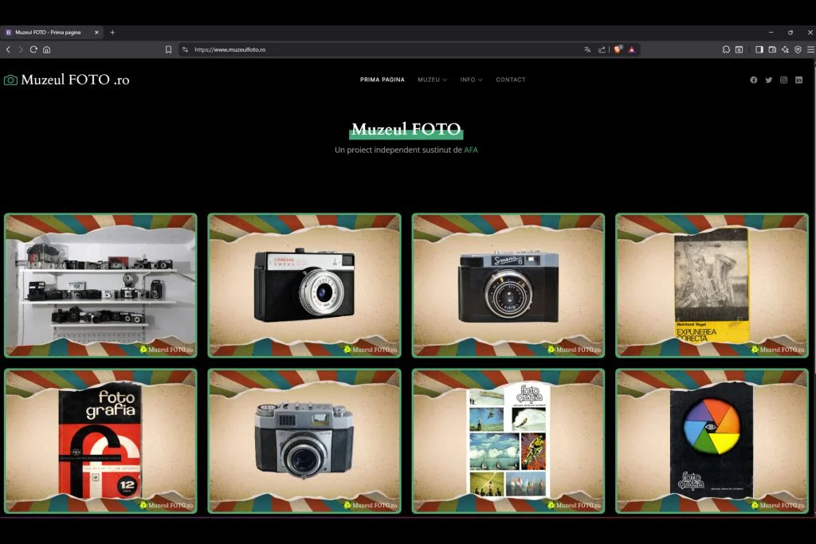Click the Brave Shields lion icon

(618, 49)
